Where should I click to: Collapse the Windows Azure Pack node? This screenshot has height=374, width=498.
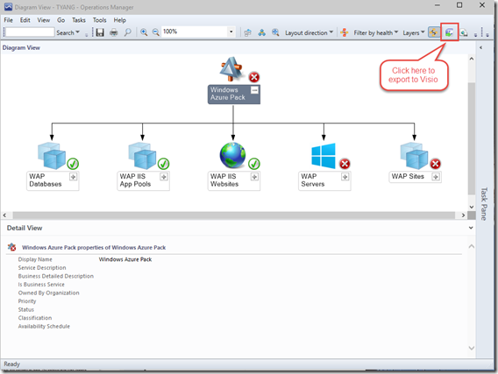(254, 90)
